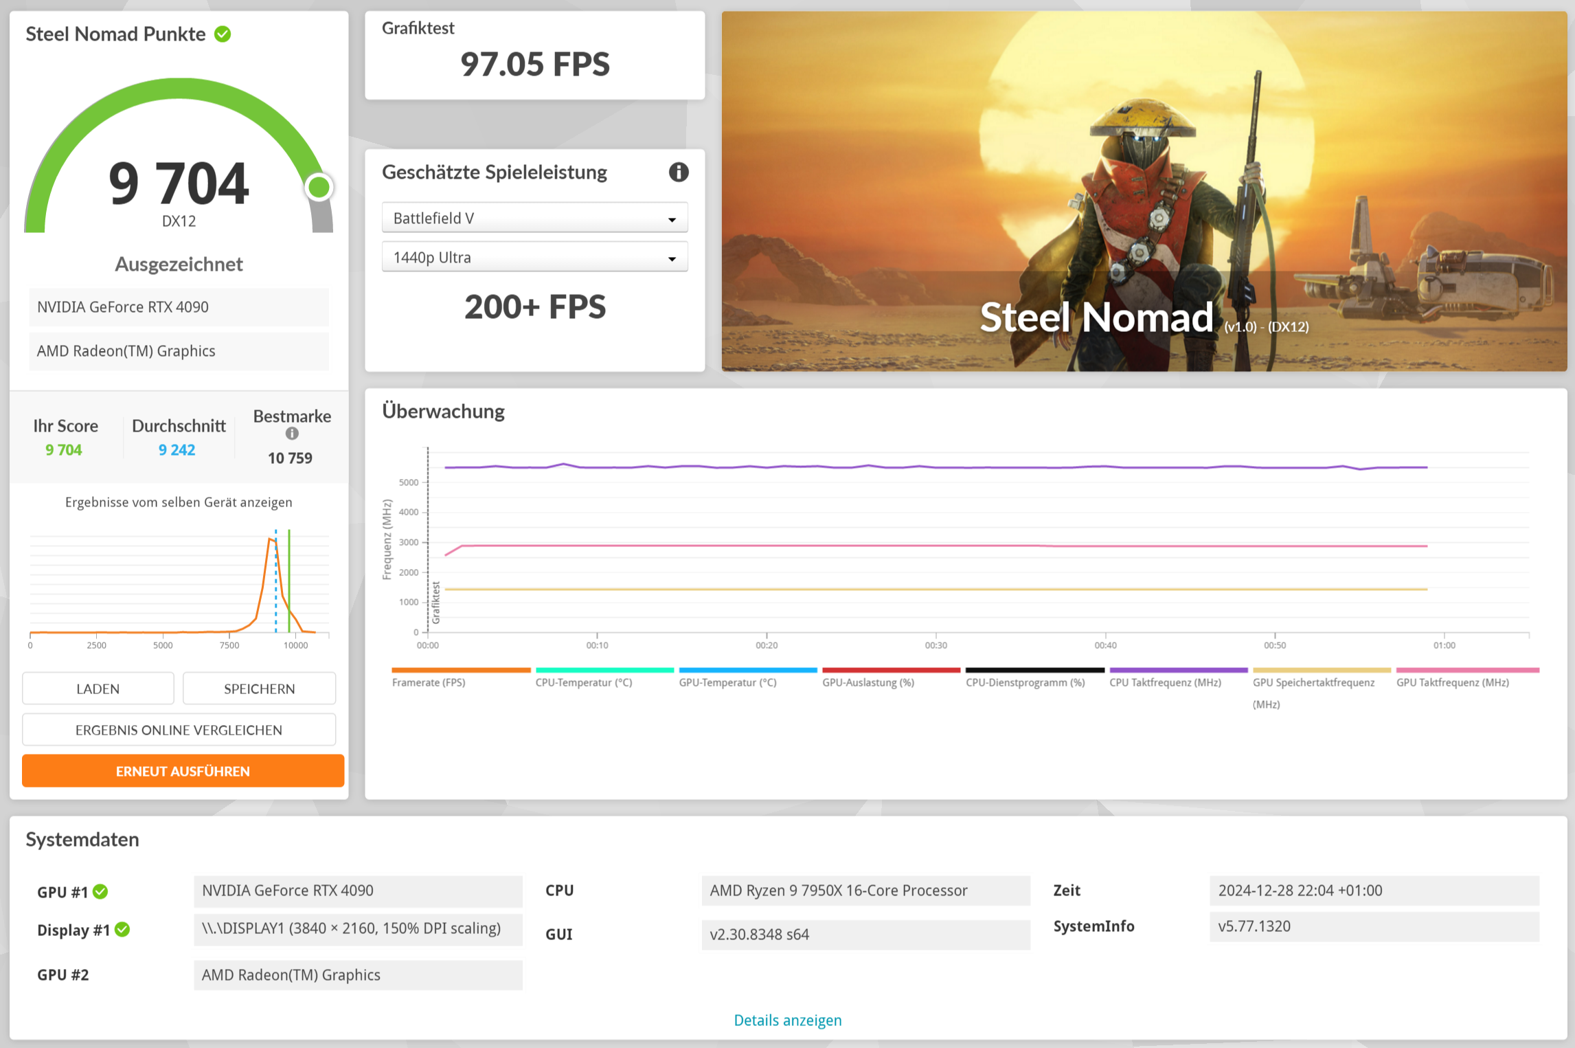
Task: Open Details anzeigen under Systemdaten
Action: tap(787, 1020)
